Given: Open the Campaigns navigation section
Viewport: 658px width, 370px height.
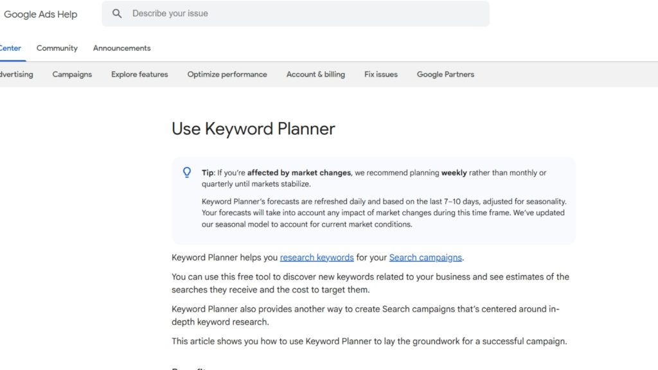Looking at the screenshot, I should click(71, 74).
